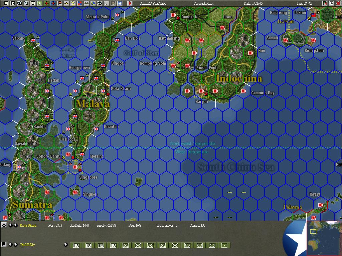Viewport: 342px width, 256px height.
Task: Go to next base with right arrow near Kota Bharu
Action: (15, 225)
